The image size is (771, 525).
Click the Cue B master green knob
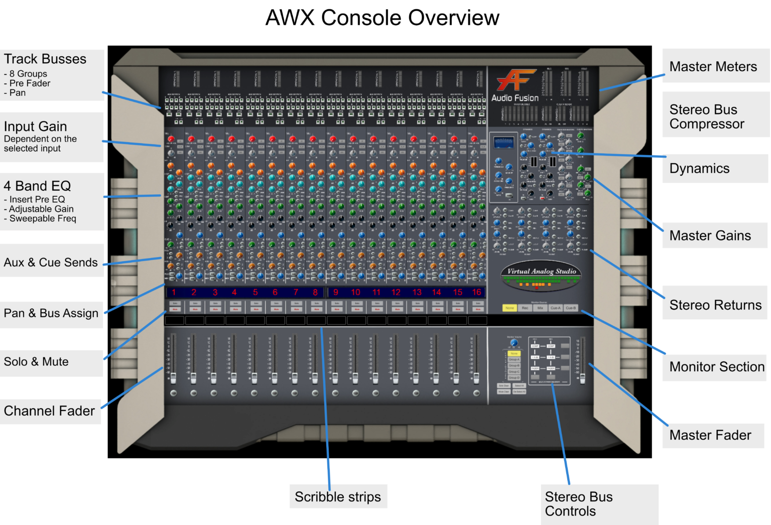pos(580,150)
